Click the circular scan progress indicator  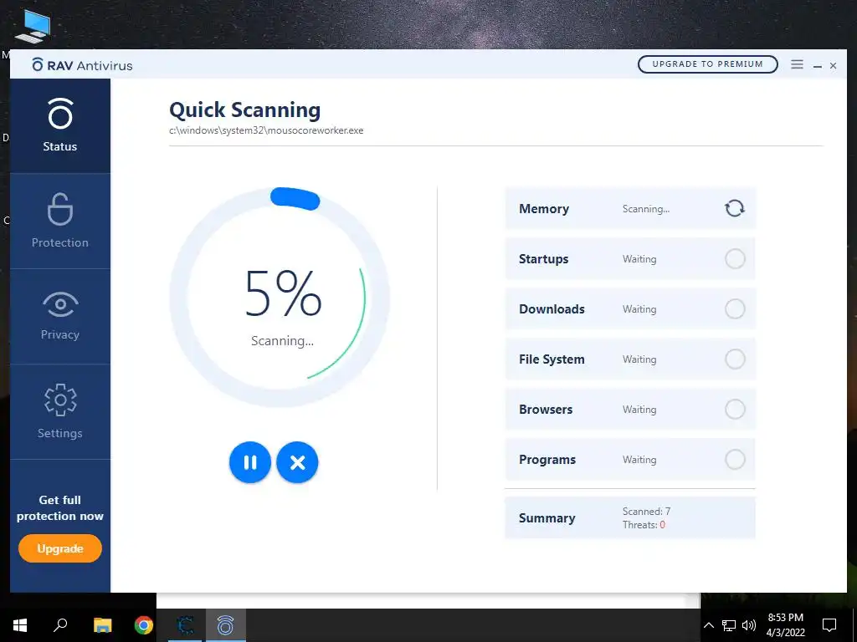(280, 298)
